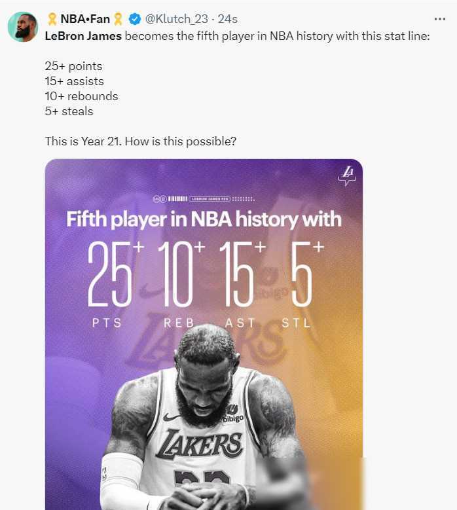The height and width of the screenshot is (510, 457).
Task: Click the NBA•Fan profile avatar
Action: (x=23, y=27)
